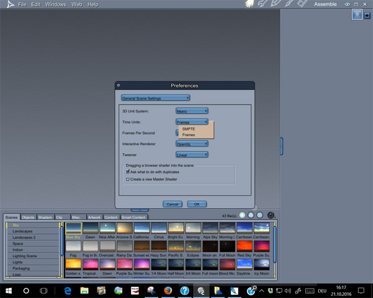
Task: Open the 3D Unit System Metric dropdown
Action: tap(192, 111)
